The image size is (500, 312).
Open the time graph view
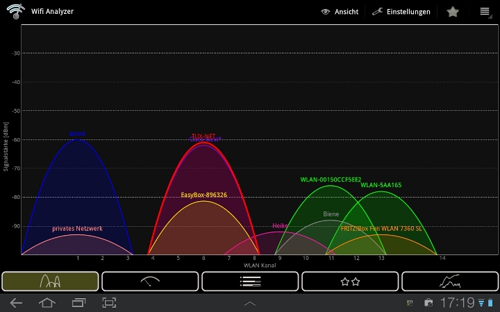coord(450,281)
